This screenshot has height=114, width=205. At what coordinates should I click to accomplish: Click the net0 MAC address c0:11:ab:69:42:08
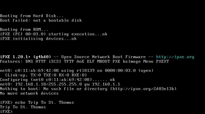pyautogui.click(x=37, y=71)
